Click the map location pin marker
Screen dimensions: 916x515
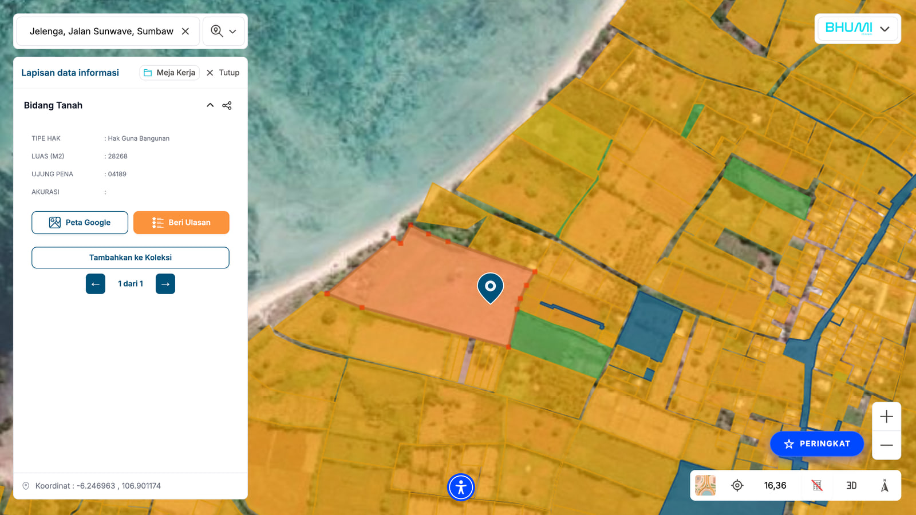(x=491, y=288)
